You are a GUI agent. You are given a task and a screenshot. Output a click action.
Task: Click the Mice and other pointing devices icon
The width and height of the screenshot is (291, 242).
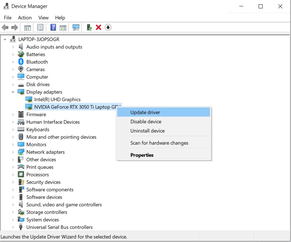(x=21, y=137)
